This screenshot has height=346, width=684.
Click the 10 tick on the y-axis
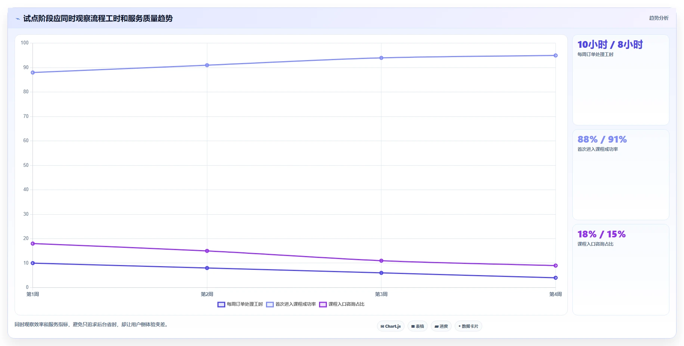tap(26, 263)
